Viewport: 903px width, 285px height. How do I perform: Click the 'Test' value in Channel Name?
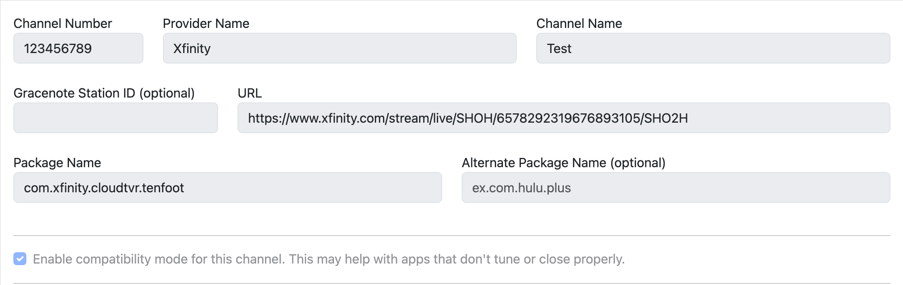pos(559,49)
